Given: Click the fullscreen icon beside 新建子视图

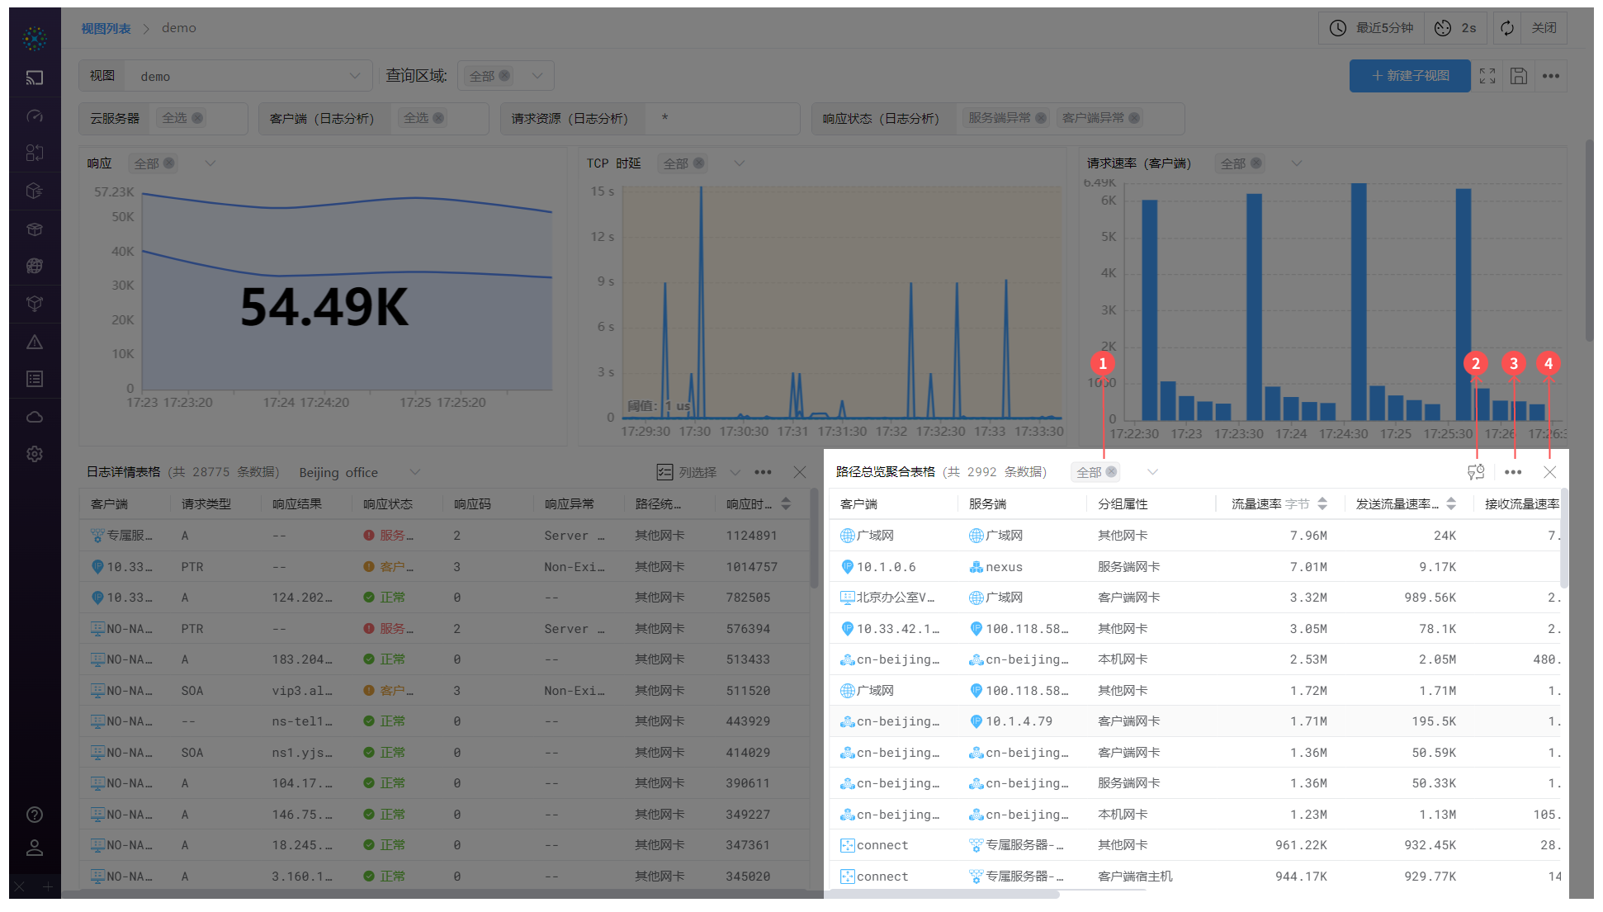Looking at the screenshot, I should 1487,76.
